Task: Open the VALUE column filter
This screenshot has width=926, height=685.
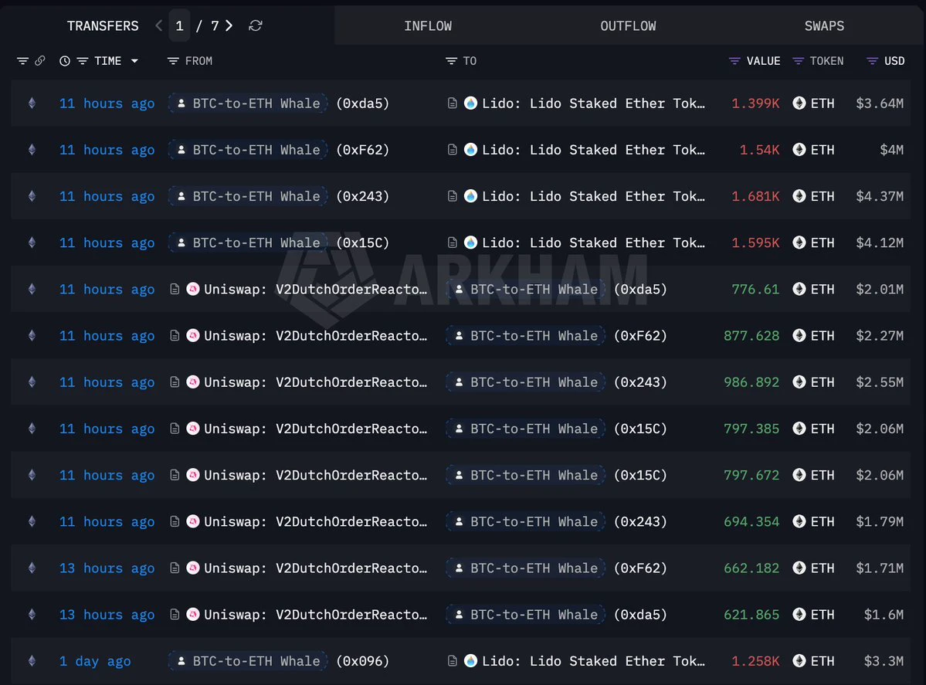Action: pos(734,61)
